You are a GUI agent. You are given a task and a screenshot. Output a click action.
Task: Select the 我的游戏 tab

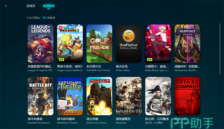pyautogui.click(x=49, y=6)
